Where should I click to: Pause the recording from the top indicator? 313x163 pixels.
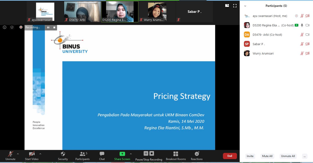pyautogui.click(x=48, y=27)
